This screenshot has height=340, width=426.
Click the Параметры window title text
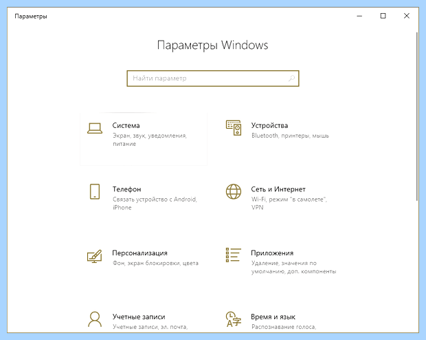point(31,17)
